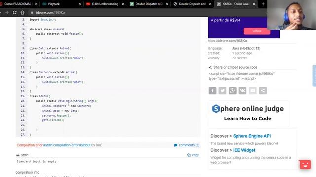Image resolution: width=316 pixels, height=177 pixels.
Task: Close the Playback tab
Action: coord(80,4)
